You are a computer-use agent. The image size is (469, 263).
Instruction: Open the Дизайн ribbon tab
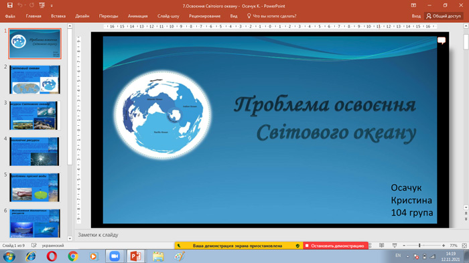coord(82,16)
